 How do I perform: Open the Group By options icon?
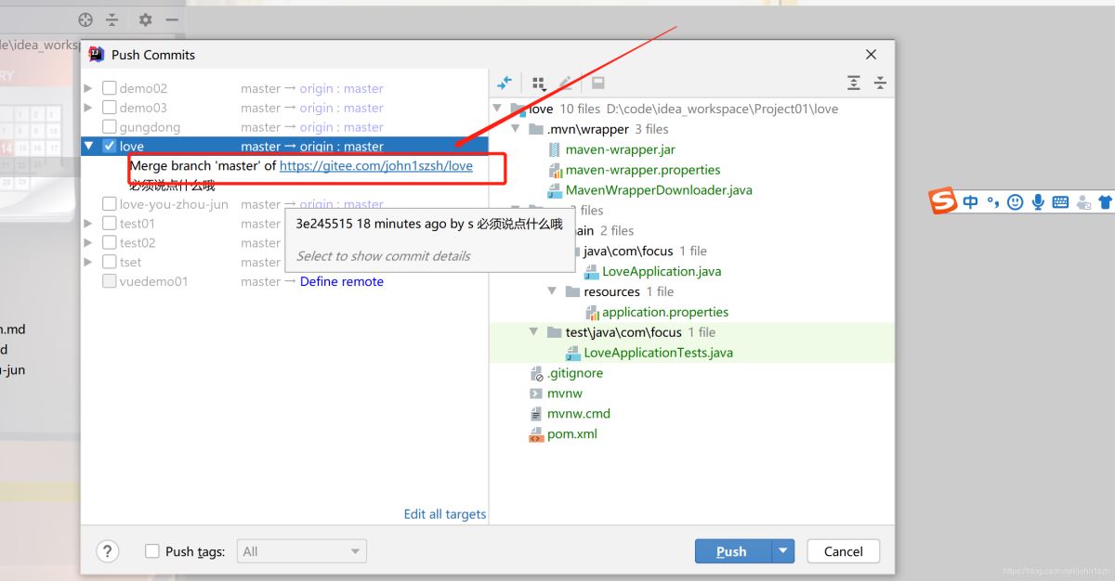[538, 83]
